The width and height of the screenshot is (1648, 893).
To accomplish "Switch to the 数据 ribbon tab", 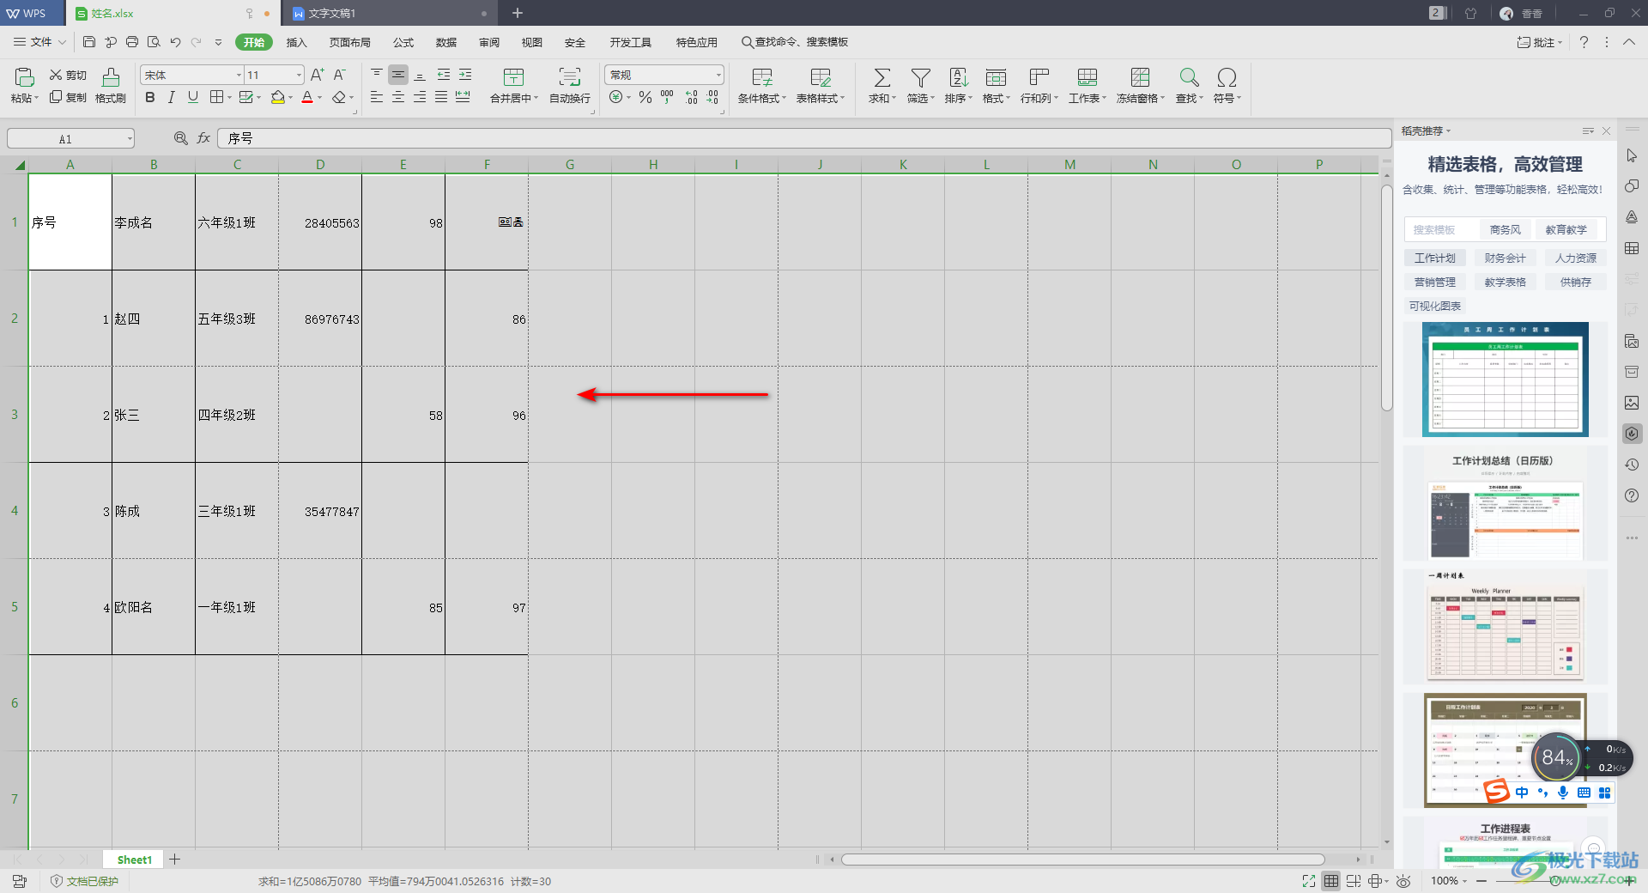I will click(x=446, y=42).
